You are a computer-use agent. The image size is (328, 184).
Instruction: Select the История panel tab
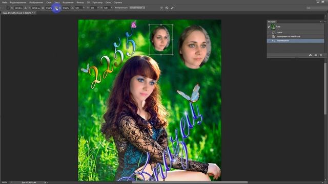[x=272, y=21]
